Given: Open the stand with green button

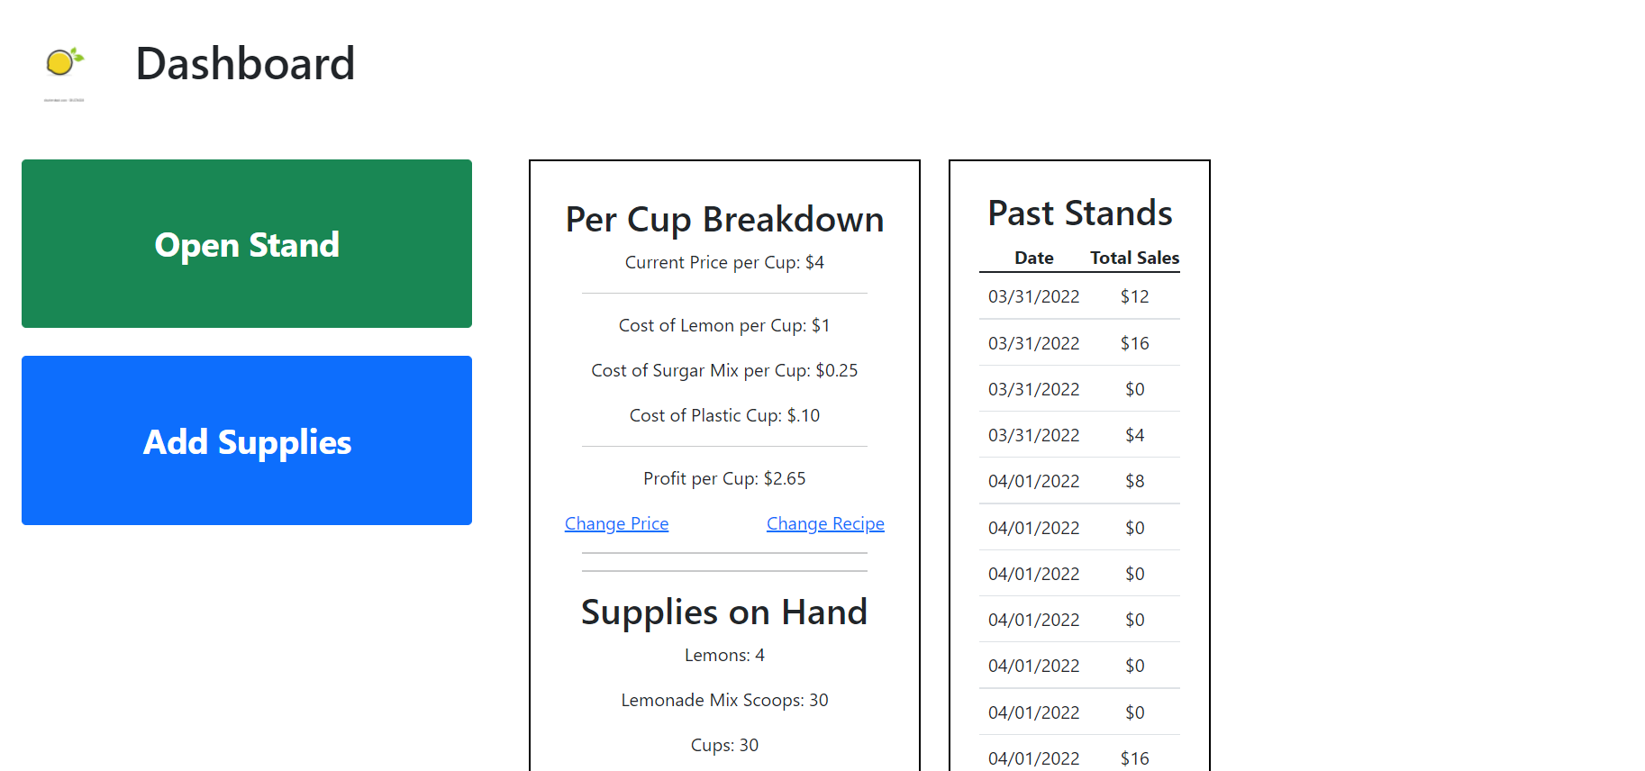Looking at the screenshot, I should pyautogui.click(x=247, y=244).
